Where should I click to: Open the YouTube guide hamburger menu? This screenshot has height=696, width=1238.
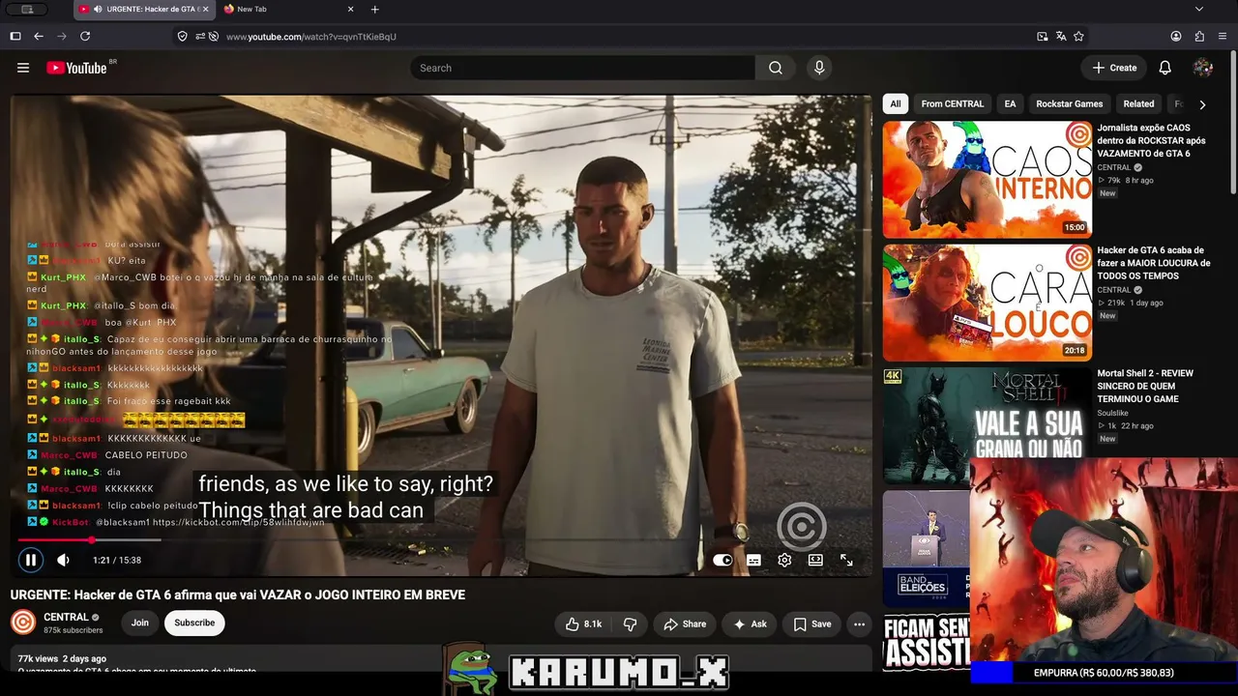coord(23,68)
